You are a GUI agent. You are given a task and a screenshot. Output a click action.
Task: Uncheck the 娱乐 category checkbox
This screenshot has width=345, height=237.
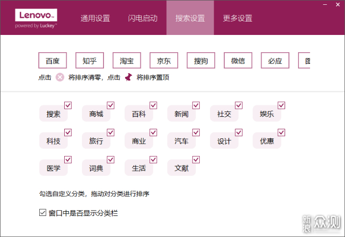click(x=281, y=105)
